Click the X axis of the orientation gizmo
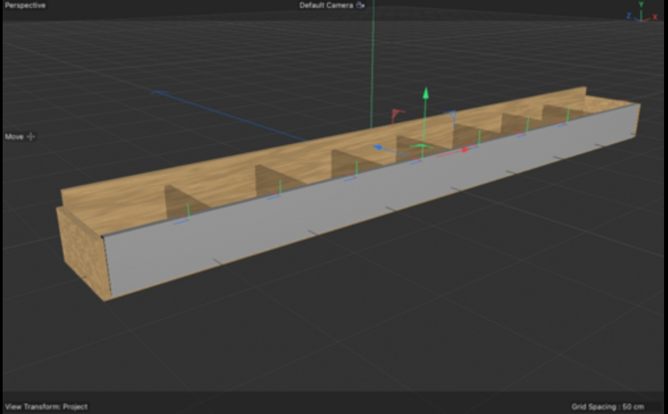The width and height of the screenshot is (668, 414). click(x=655, y=17)
